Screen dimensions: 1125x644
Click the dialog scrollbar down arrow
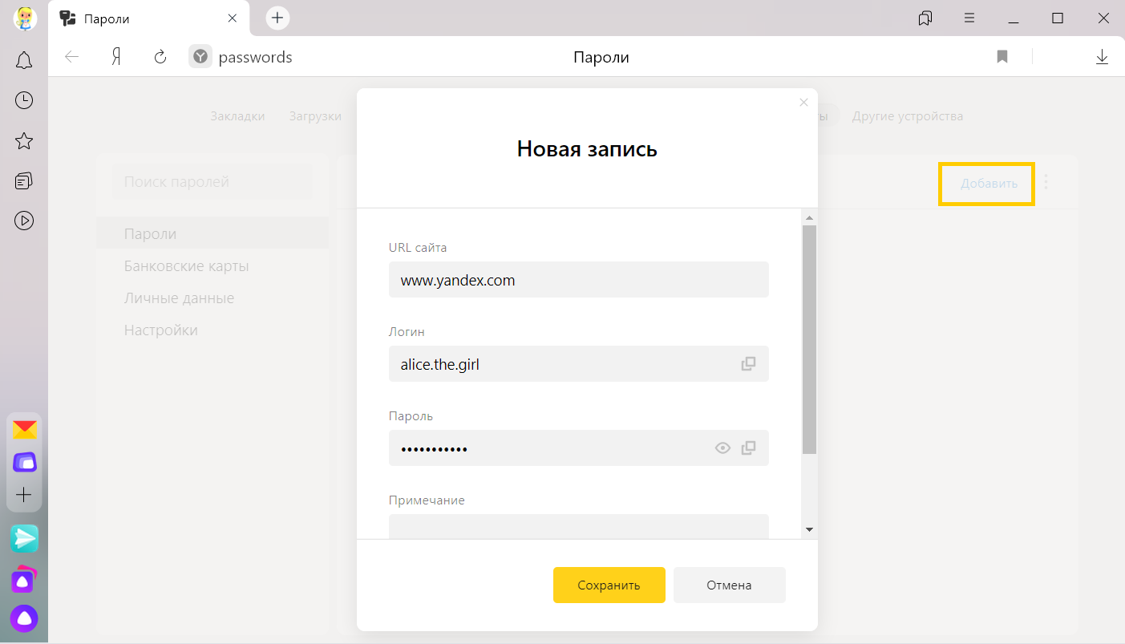point(809,529)
